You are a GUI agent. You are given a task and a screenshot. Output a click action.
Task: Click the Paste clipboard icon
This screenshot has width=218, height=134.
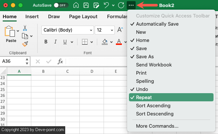coord(10,31)
